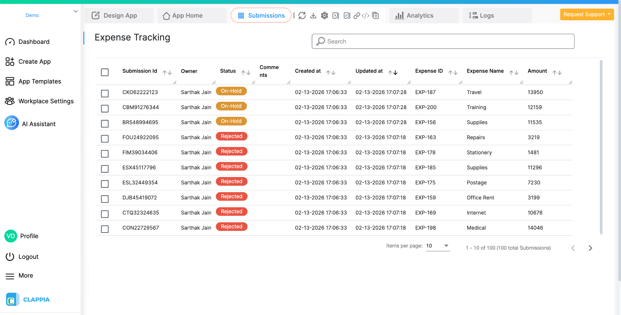
Task: Refresh the submissions list
Action: click(302, 15)
